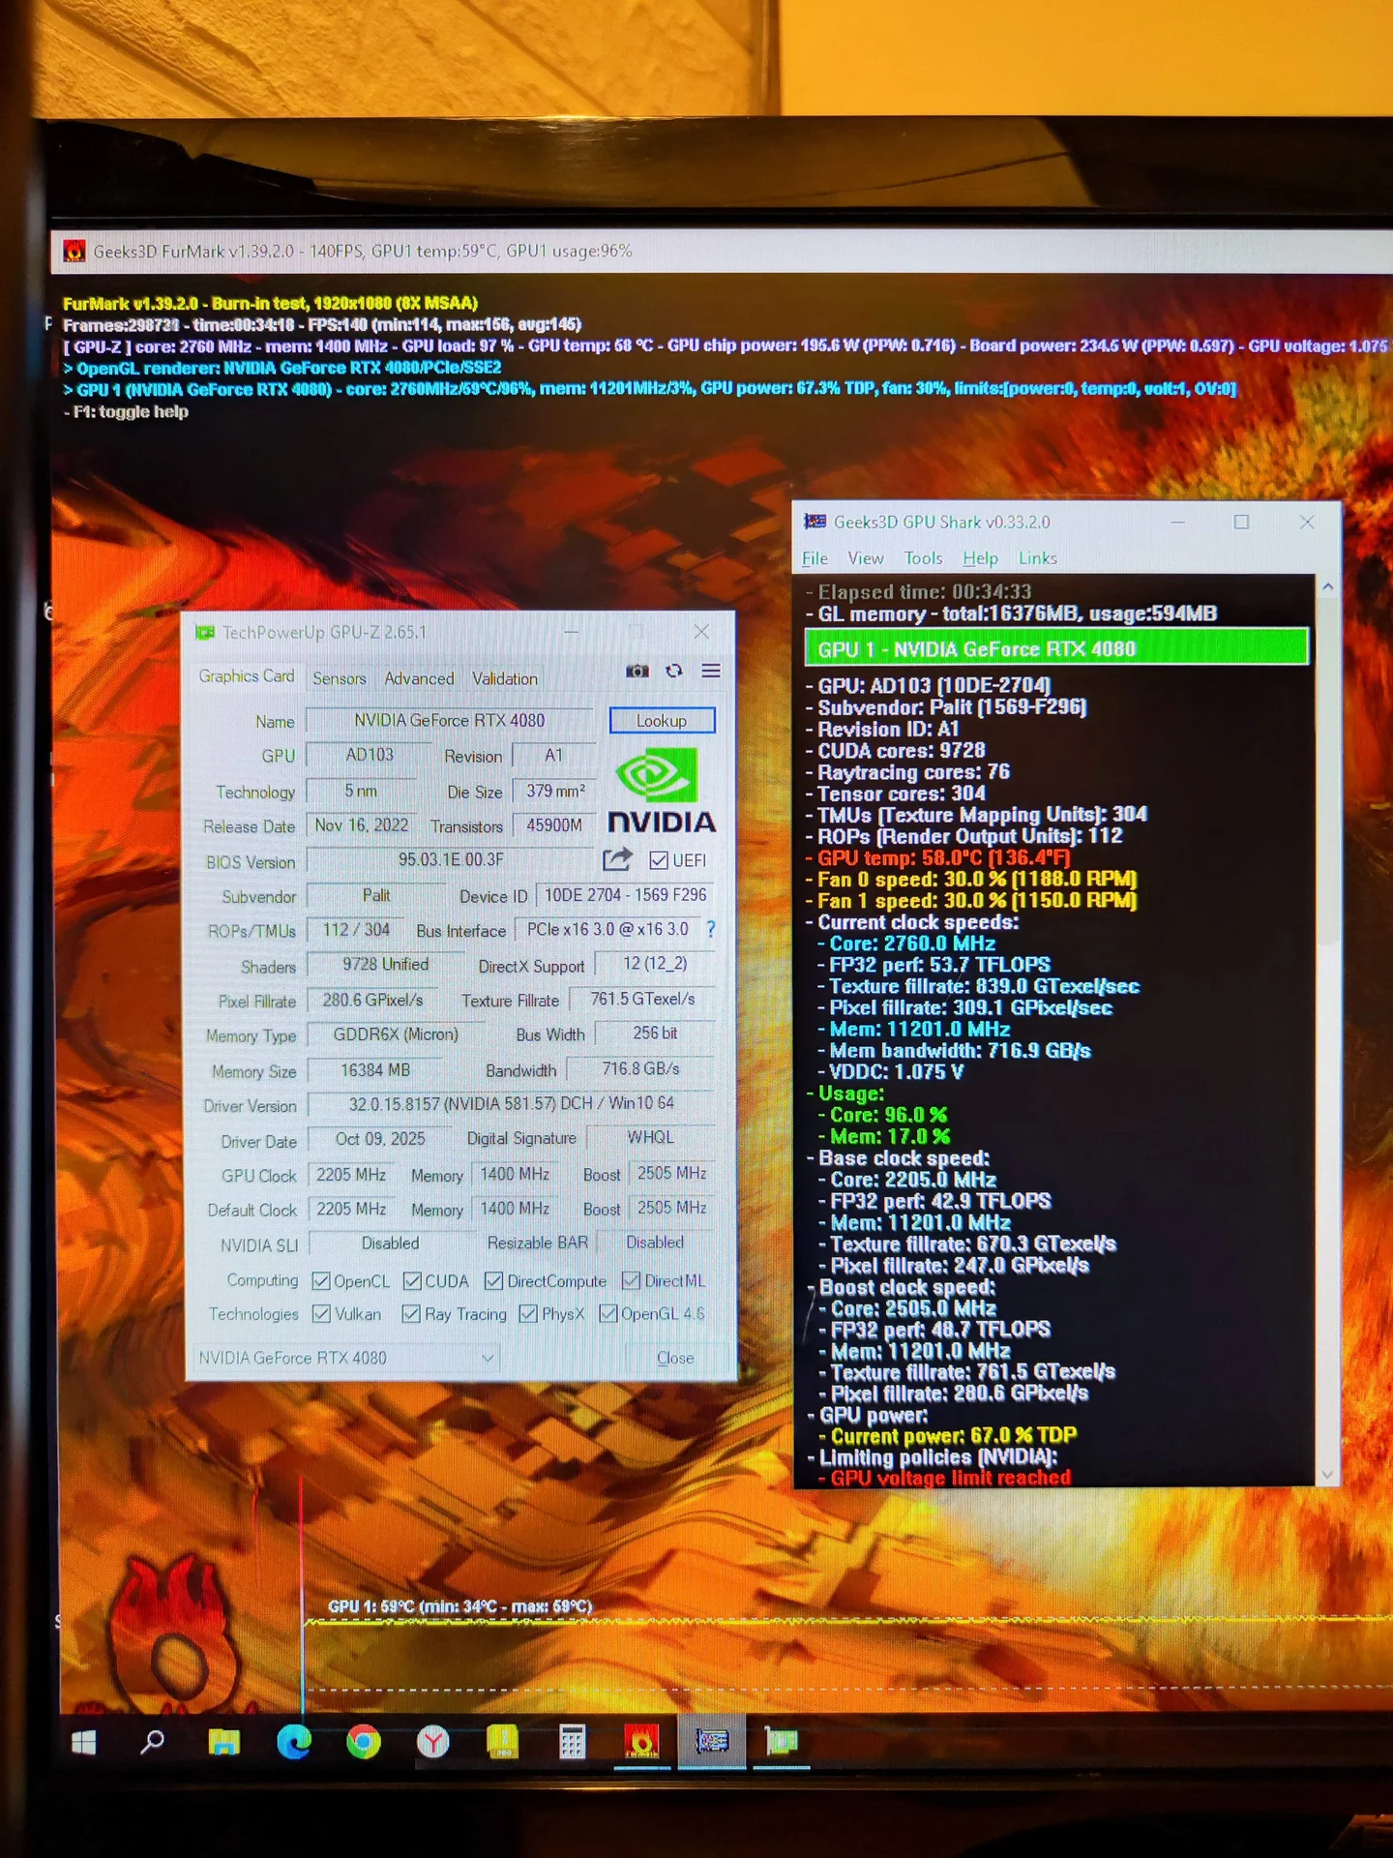Open Yandex Browser from the taskbar

[433, 1743]
